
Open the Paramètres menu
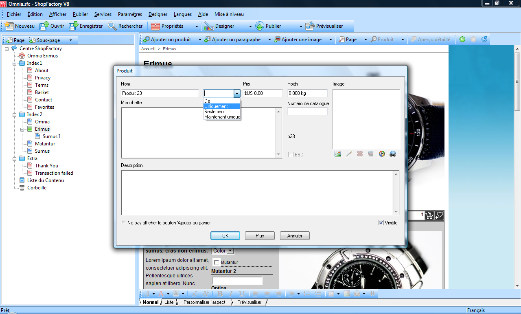coord(130,14)
